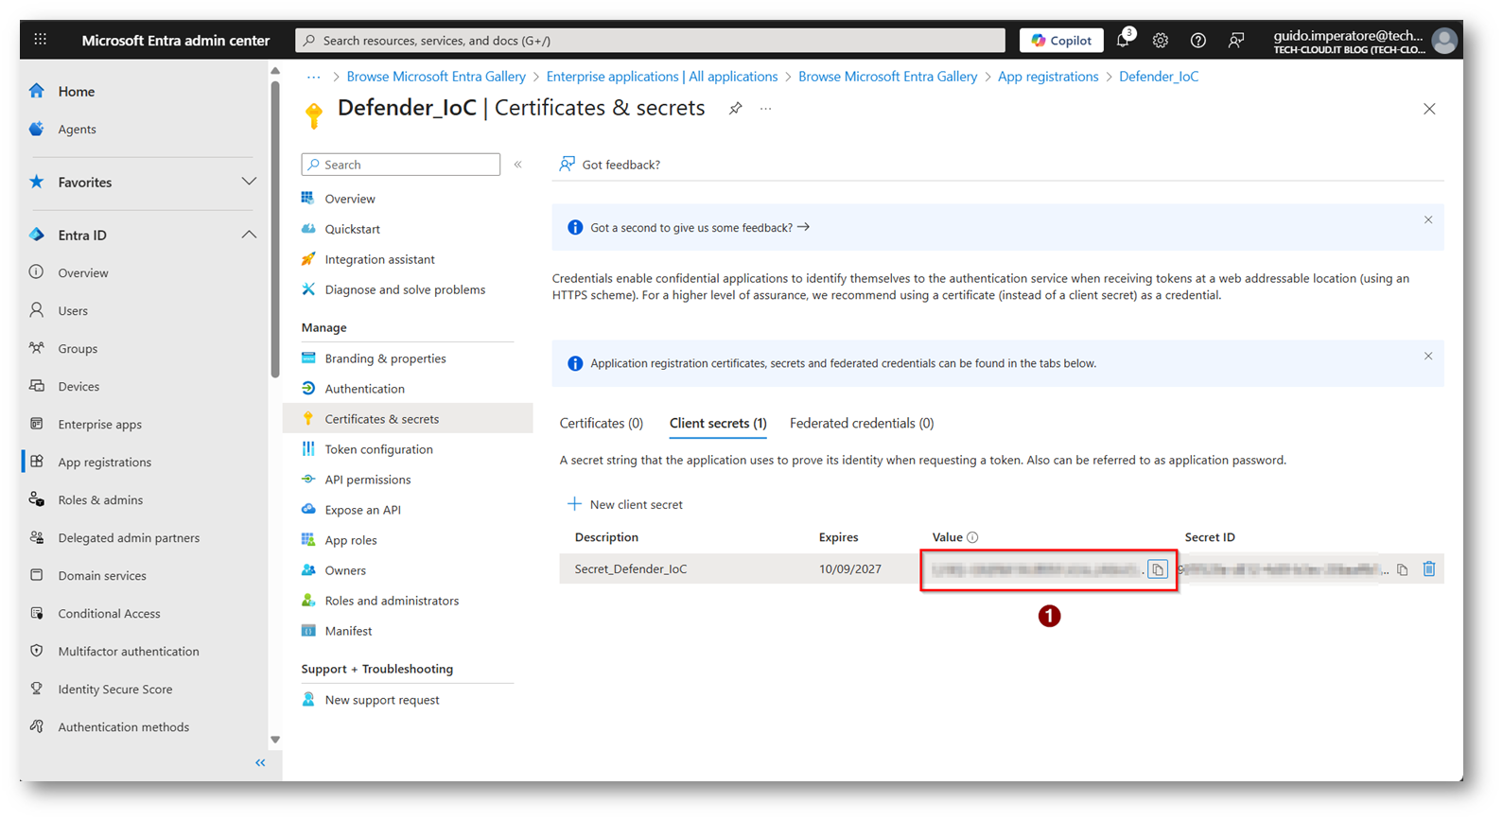Image resolution: width=1503 pixels, height=821 pixels.
Task: Open Domain services
Action: click(x=102, y=575)
